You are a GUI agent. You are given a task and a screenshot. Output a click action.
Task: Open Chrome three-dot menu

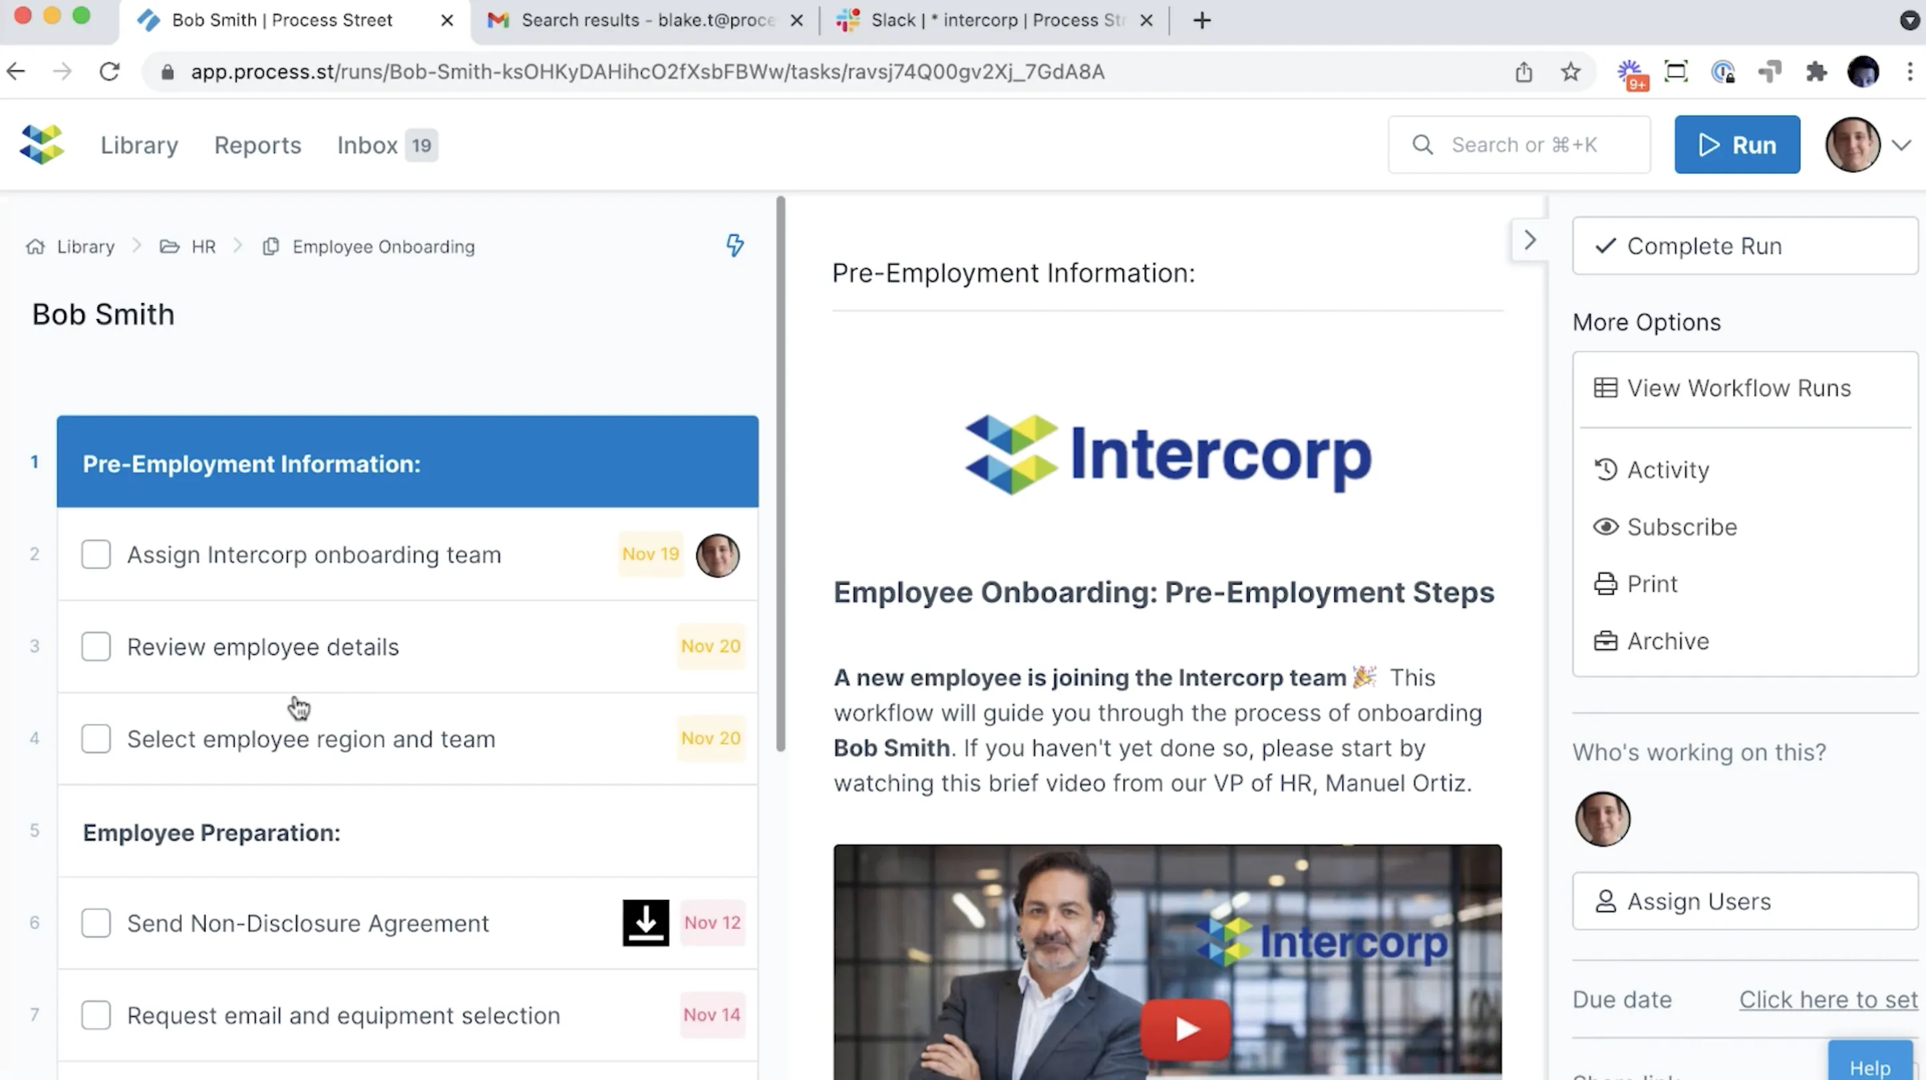1909,72
